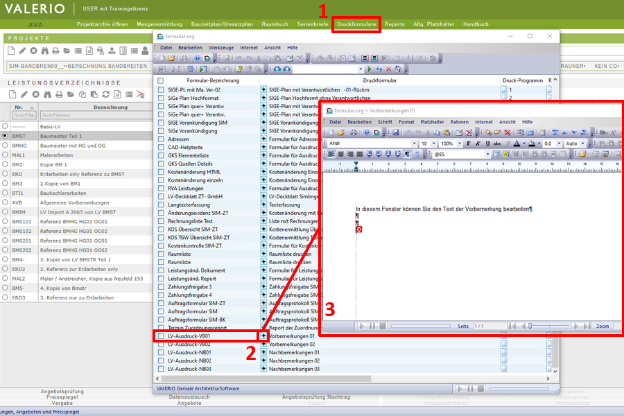Tick the checkbox for SiGe Plan Hochformat
This screenshot has width=624, height=416.
[x=161, y=98]
